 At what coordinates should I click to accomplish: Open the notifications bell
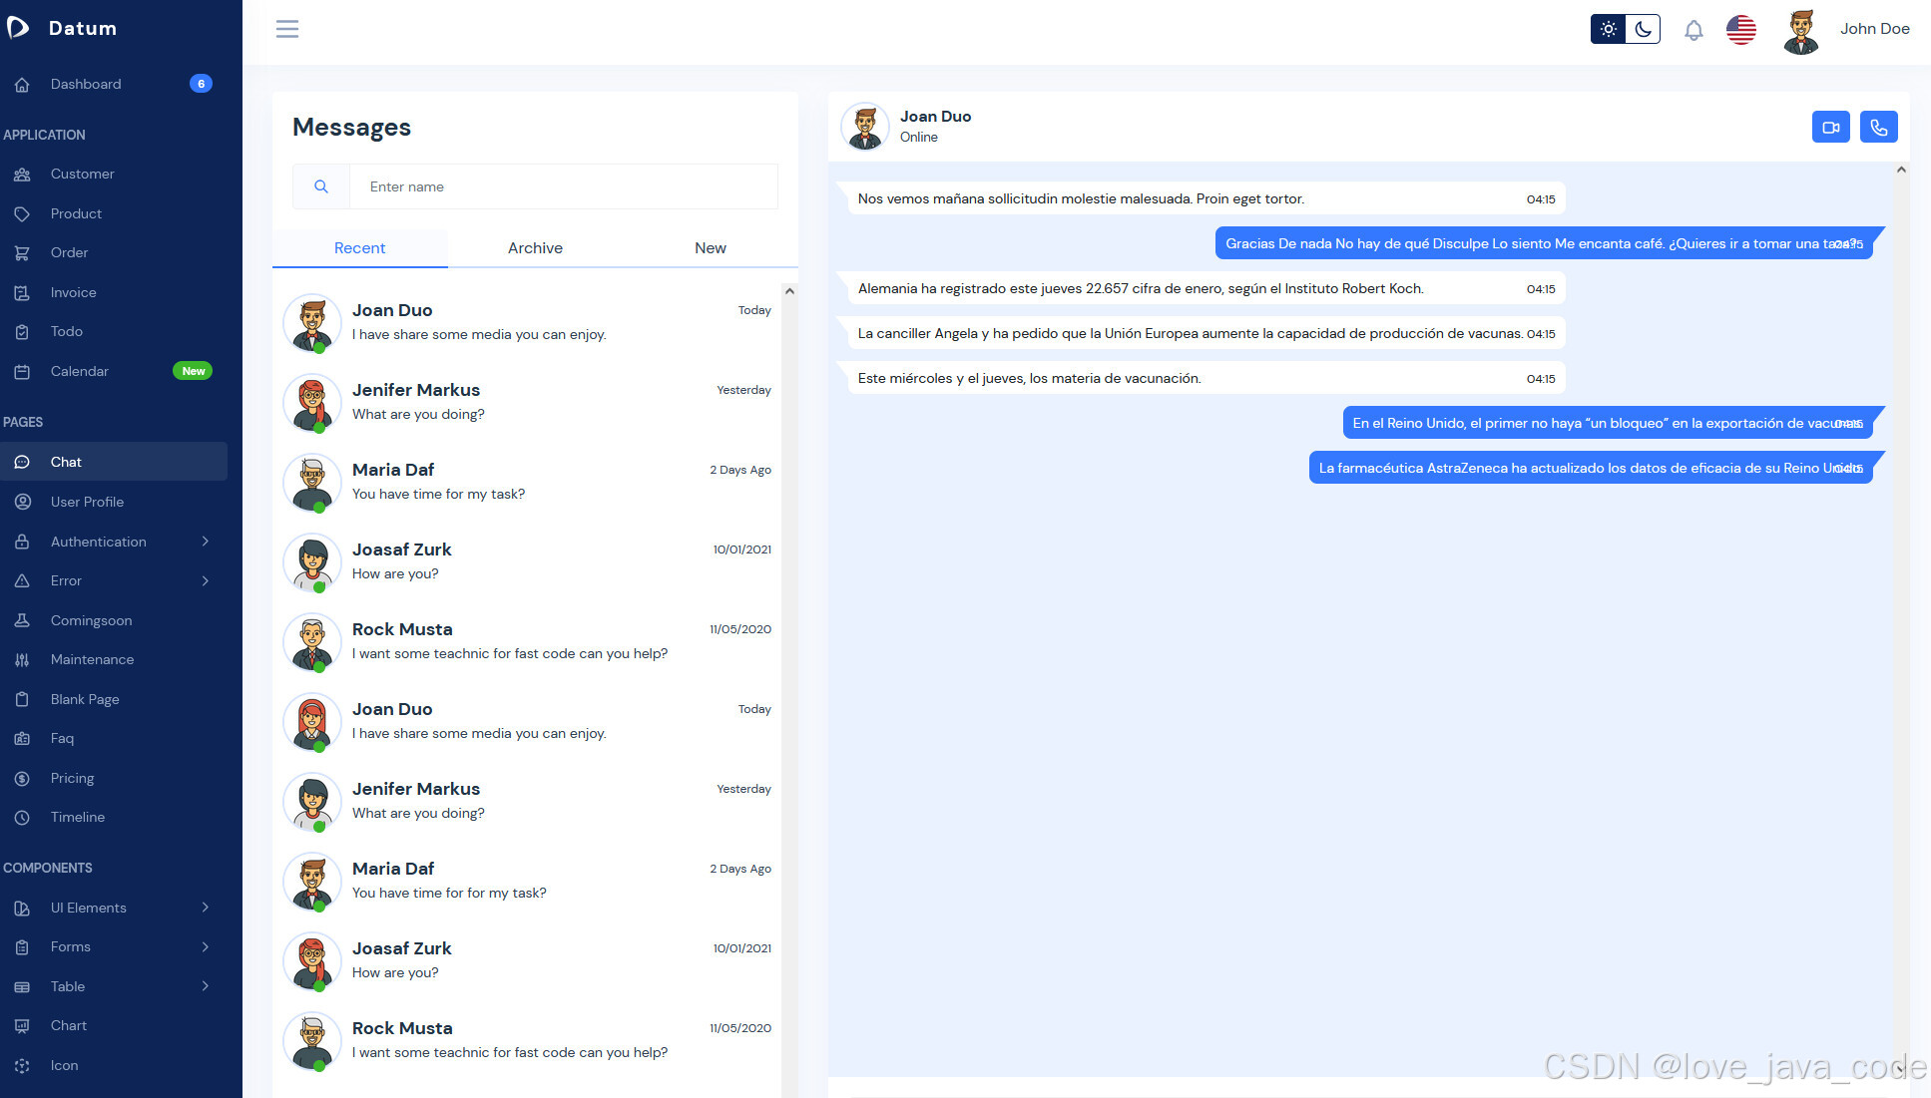point(1693,30)
